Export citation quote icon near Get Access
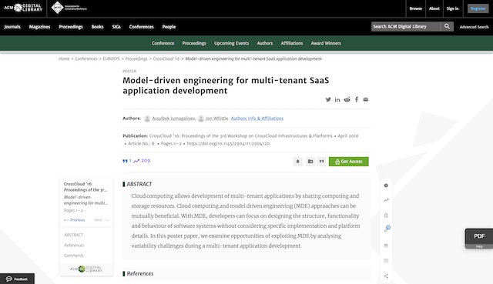 click(321, 162)
